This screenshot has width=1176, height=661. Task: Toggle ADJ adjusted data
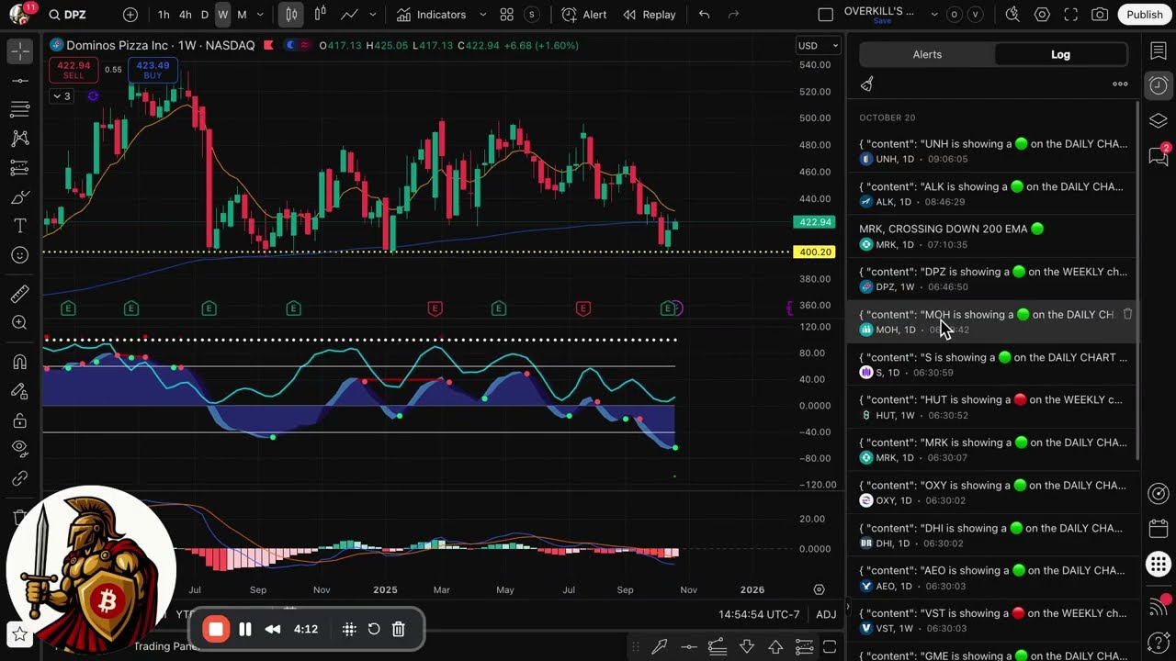coord(826,614)
